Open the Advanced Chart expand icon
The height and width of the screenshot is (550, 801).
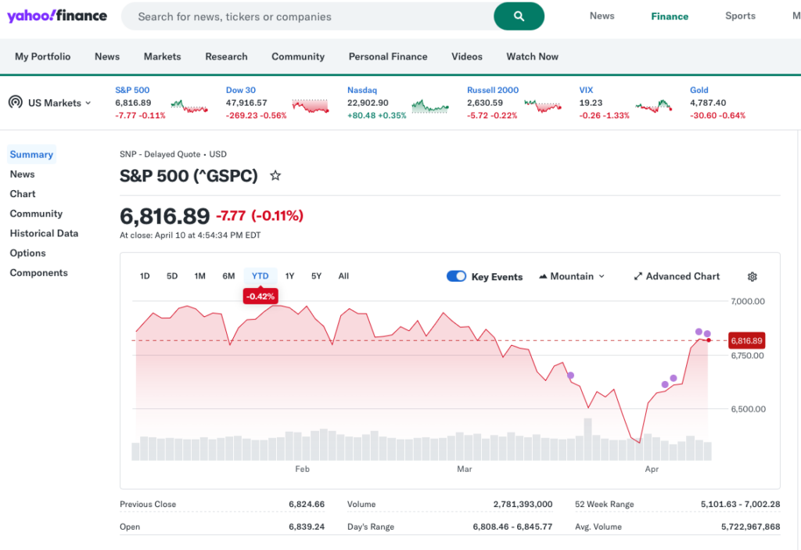[638, 277]
